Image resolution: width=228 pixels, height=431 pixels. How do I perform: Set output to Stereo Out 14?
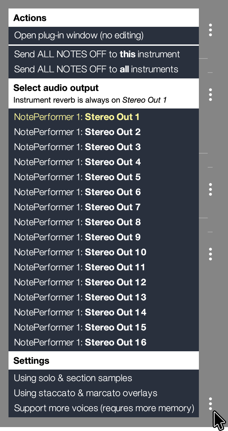[104, 312]
